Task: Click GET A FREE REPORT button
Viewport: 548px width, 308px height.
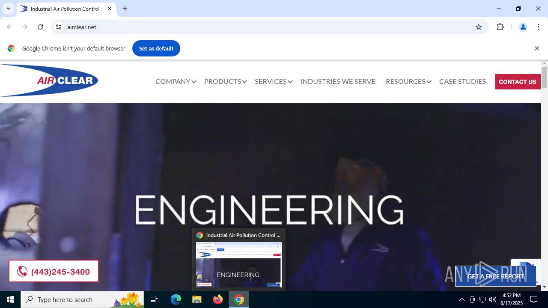Action: [495, 276]
